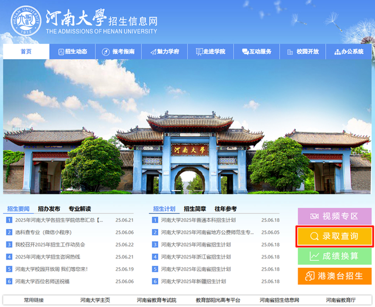Switch to the 专业解读 tab
This screenshot has width=375, height=307.
(80, 209)
